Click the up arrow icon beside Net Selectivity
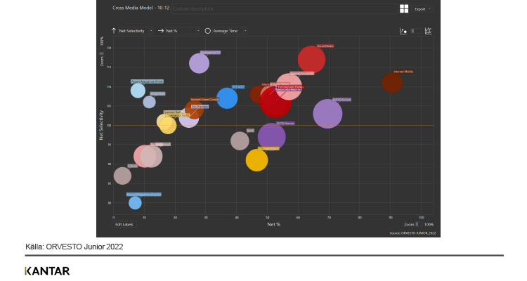The width and height of the screenshot is (527, 281). 114,31
